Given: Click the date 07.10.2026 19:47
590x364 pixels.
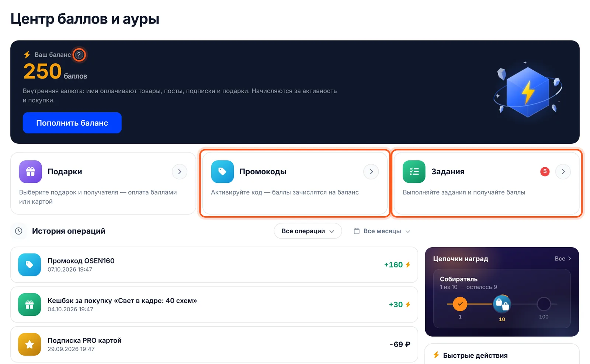Looking at the screenshot, I should [70, 269].
